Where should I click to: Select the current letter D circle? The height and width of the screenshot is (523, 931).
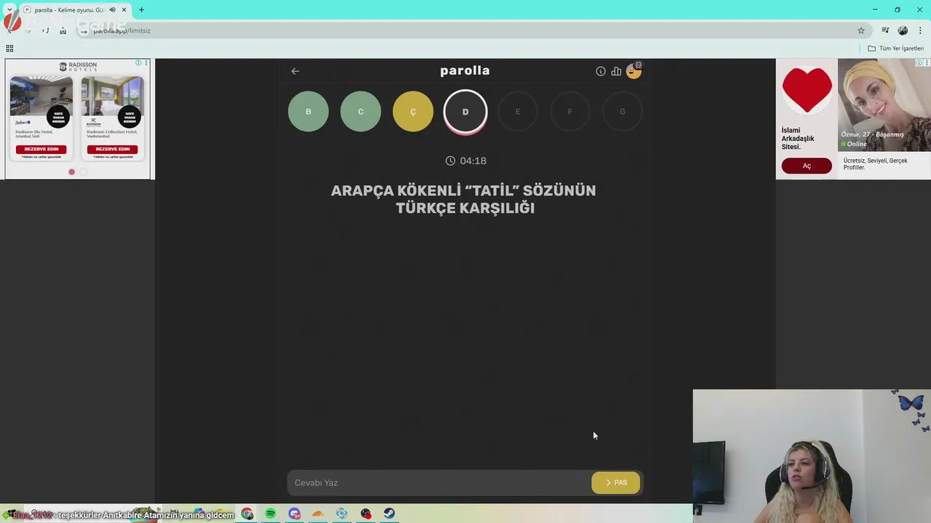tap(465, 111)
